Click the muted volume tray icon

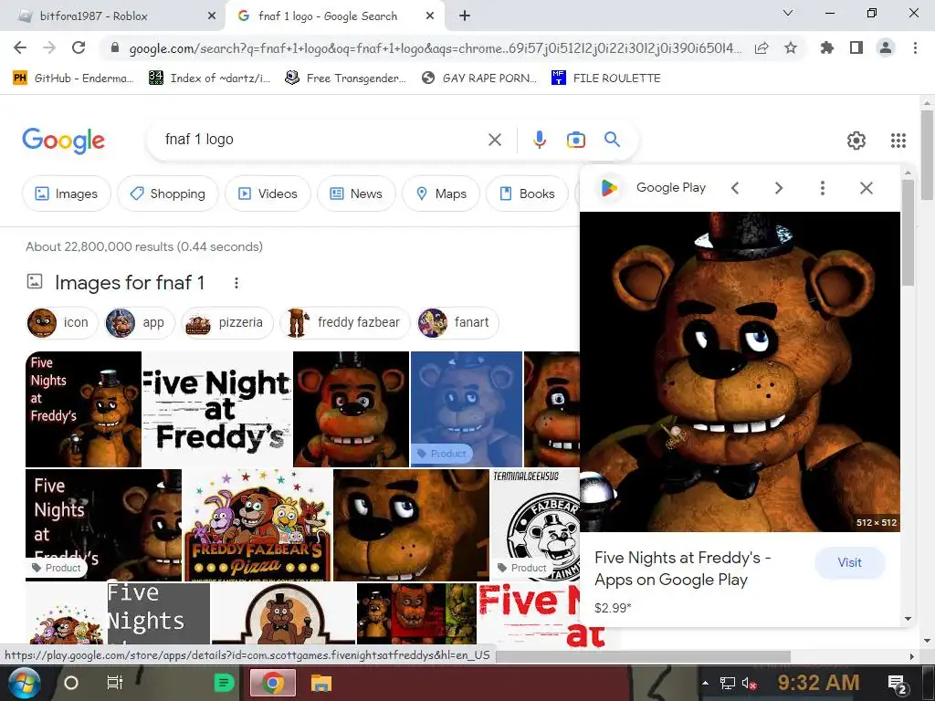pyautogui.click(x=750, y=683)
